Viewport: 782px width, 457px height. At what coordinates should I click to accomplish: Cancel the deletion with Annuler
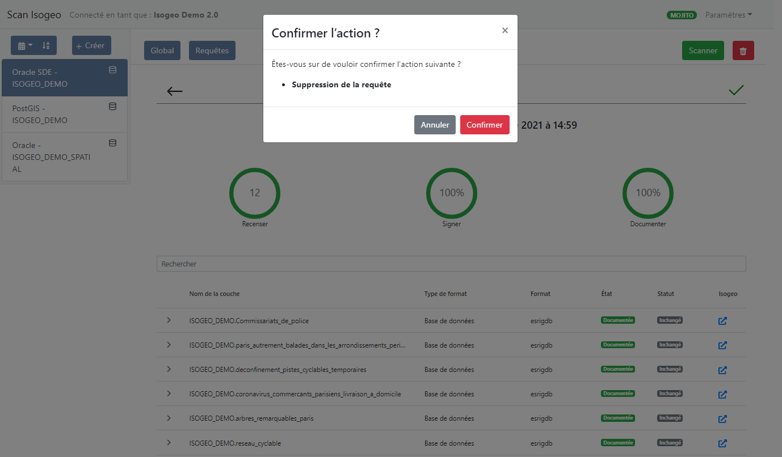point(435,125)
